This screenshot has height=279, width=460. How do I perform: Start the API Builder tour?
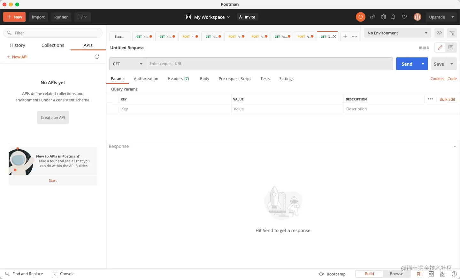pyautogui.click(x=53, y=180)
